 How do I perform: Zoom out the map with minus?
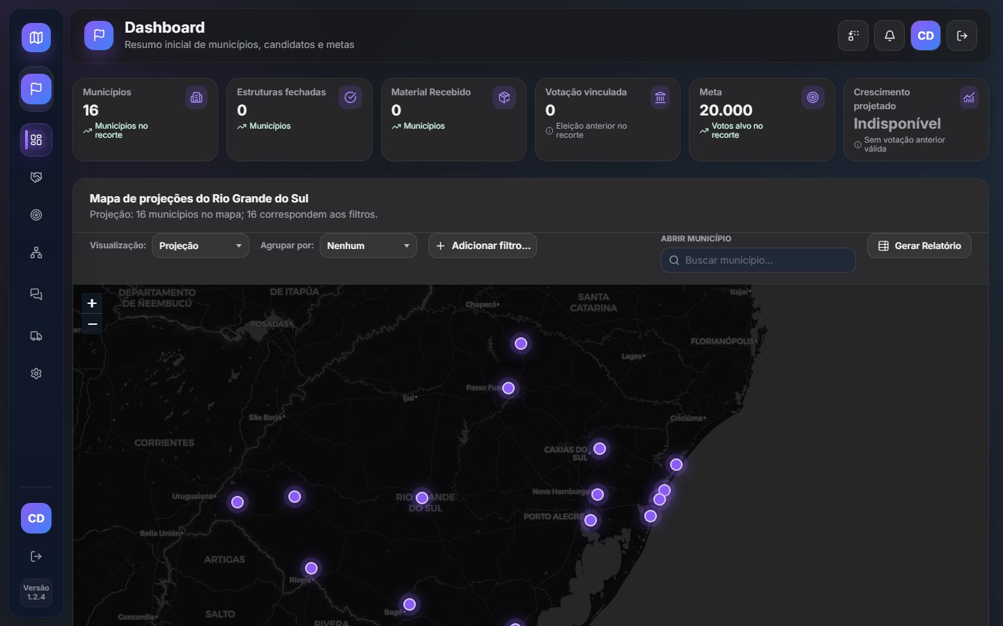pyautogui.click(x=92, y=324)
